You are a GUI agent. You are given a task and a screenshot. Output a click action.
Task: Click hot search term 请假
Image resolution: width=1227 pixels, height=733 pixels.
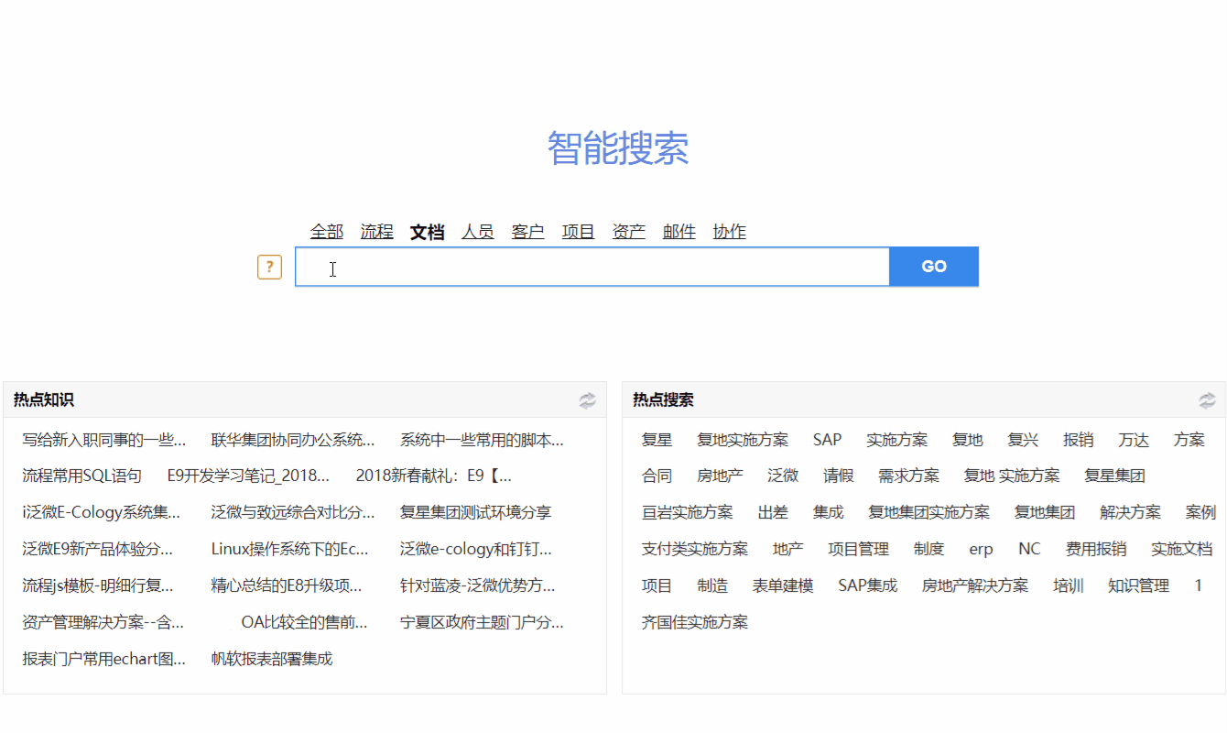coord(839,476)
